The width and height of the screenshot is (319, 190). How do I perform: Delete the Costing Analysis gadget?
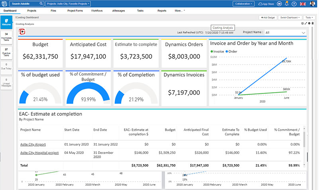point(313,23)
